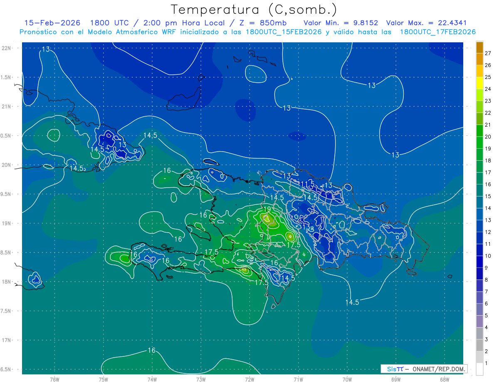Select the '1800UTC_17FEB2026' valid-until text
The image size is (499, 385).
point(438,32)
